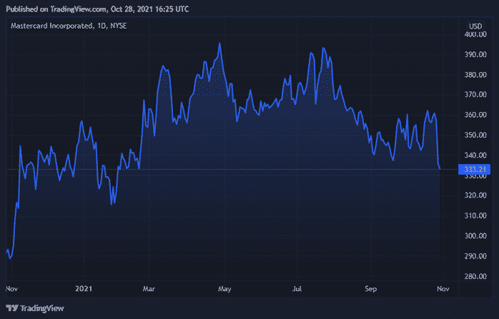Click the Jul label on the time axis
Screen dimensions: 499x319
click(x=297, y=289)
